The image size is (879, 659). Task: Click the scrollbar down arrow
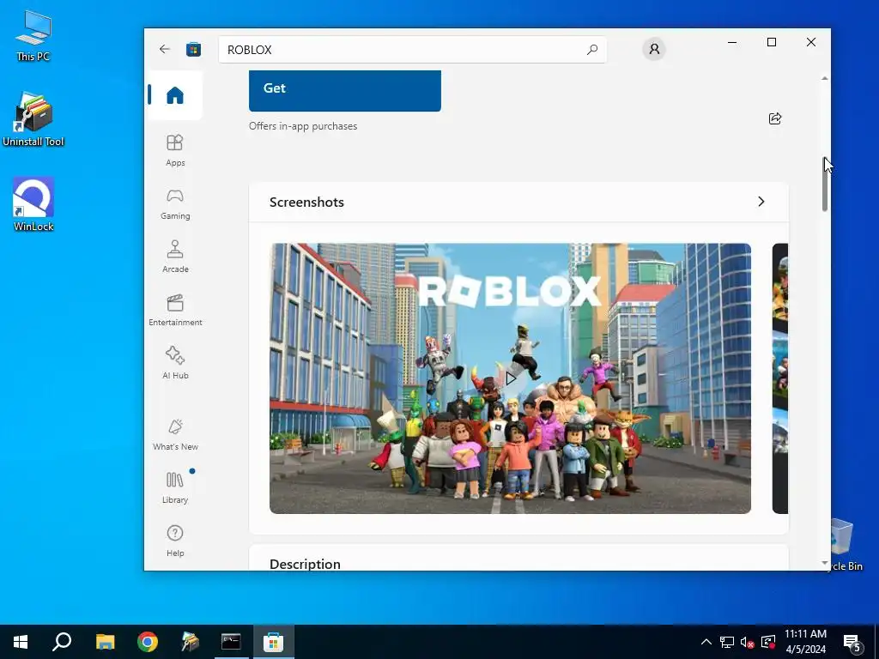(x=825, y=563)
